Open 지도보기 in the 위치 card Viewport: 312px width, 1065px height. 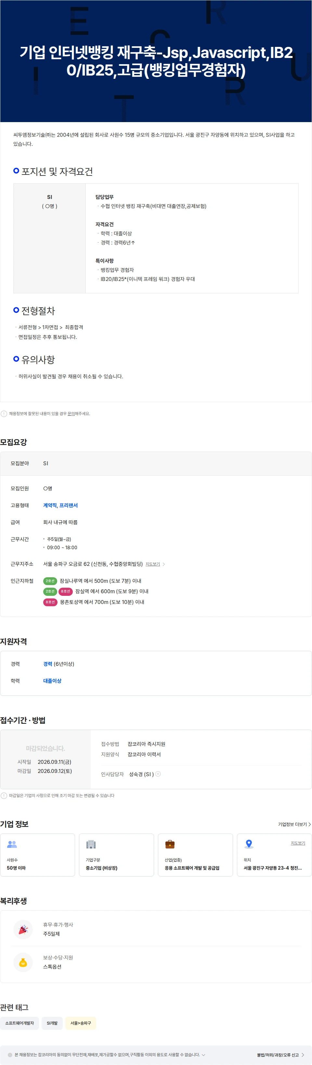298,843
